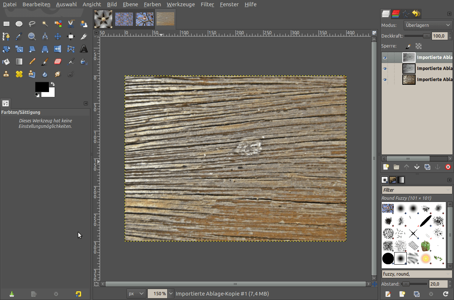Image resolution: width=454 pixels, height=300 pixels.
Task: Refresh the brush list
Action: (x=445, y=294)
